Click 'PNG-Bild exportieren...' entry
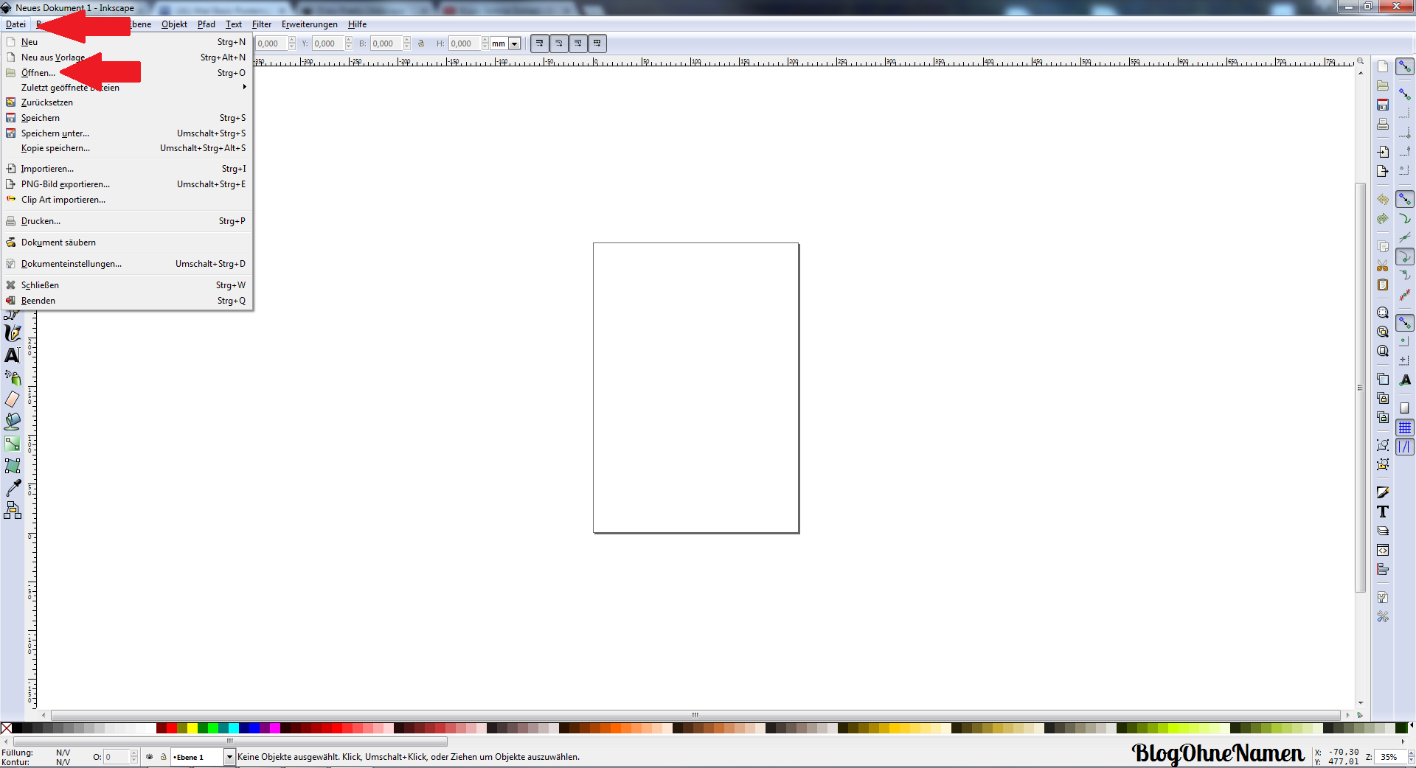Image resolution: width=1416 pixels, height=768 pixels. 66,184
